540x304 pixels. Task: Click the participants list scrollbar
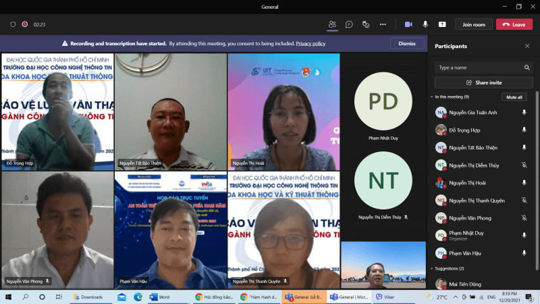point(537,180)
